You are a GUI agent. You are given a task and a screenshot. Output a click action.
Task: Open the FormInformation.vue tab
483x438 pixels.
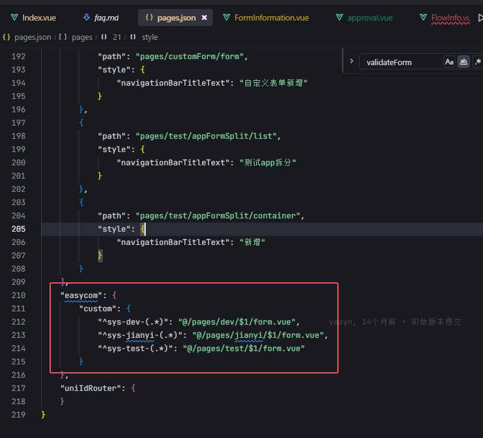coord(271,17)
